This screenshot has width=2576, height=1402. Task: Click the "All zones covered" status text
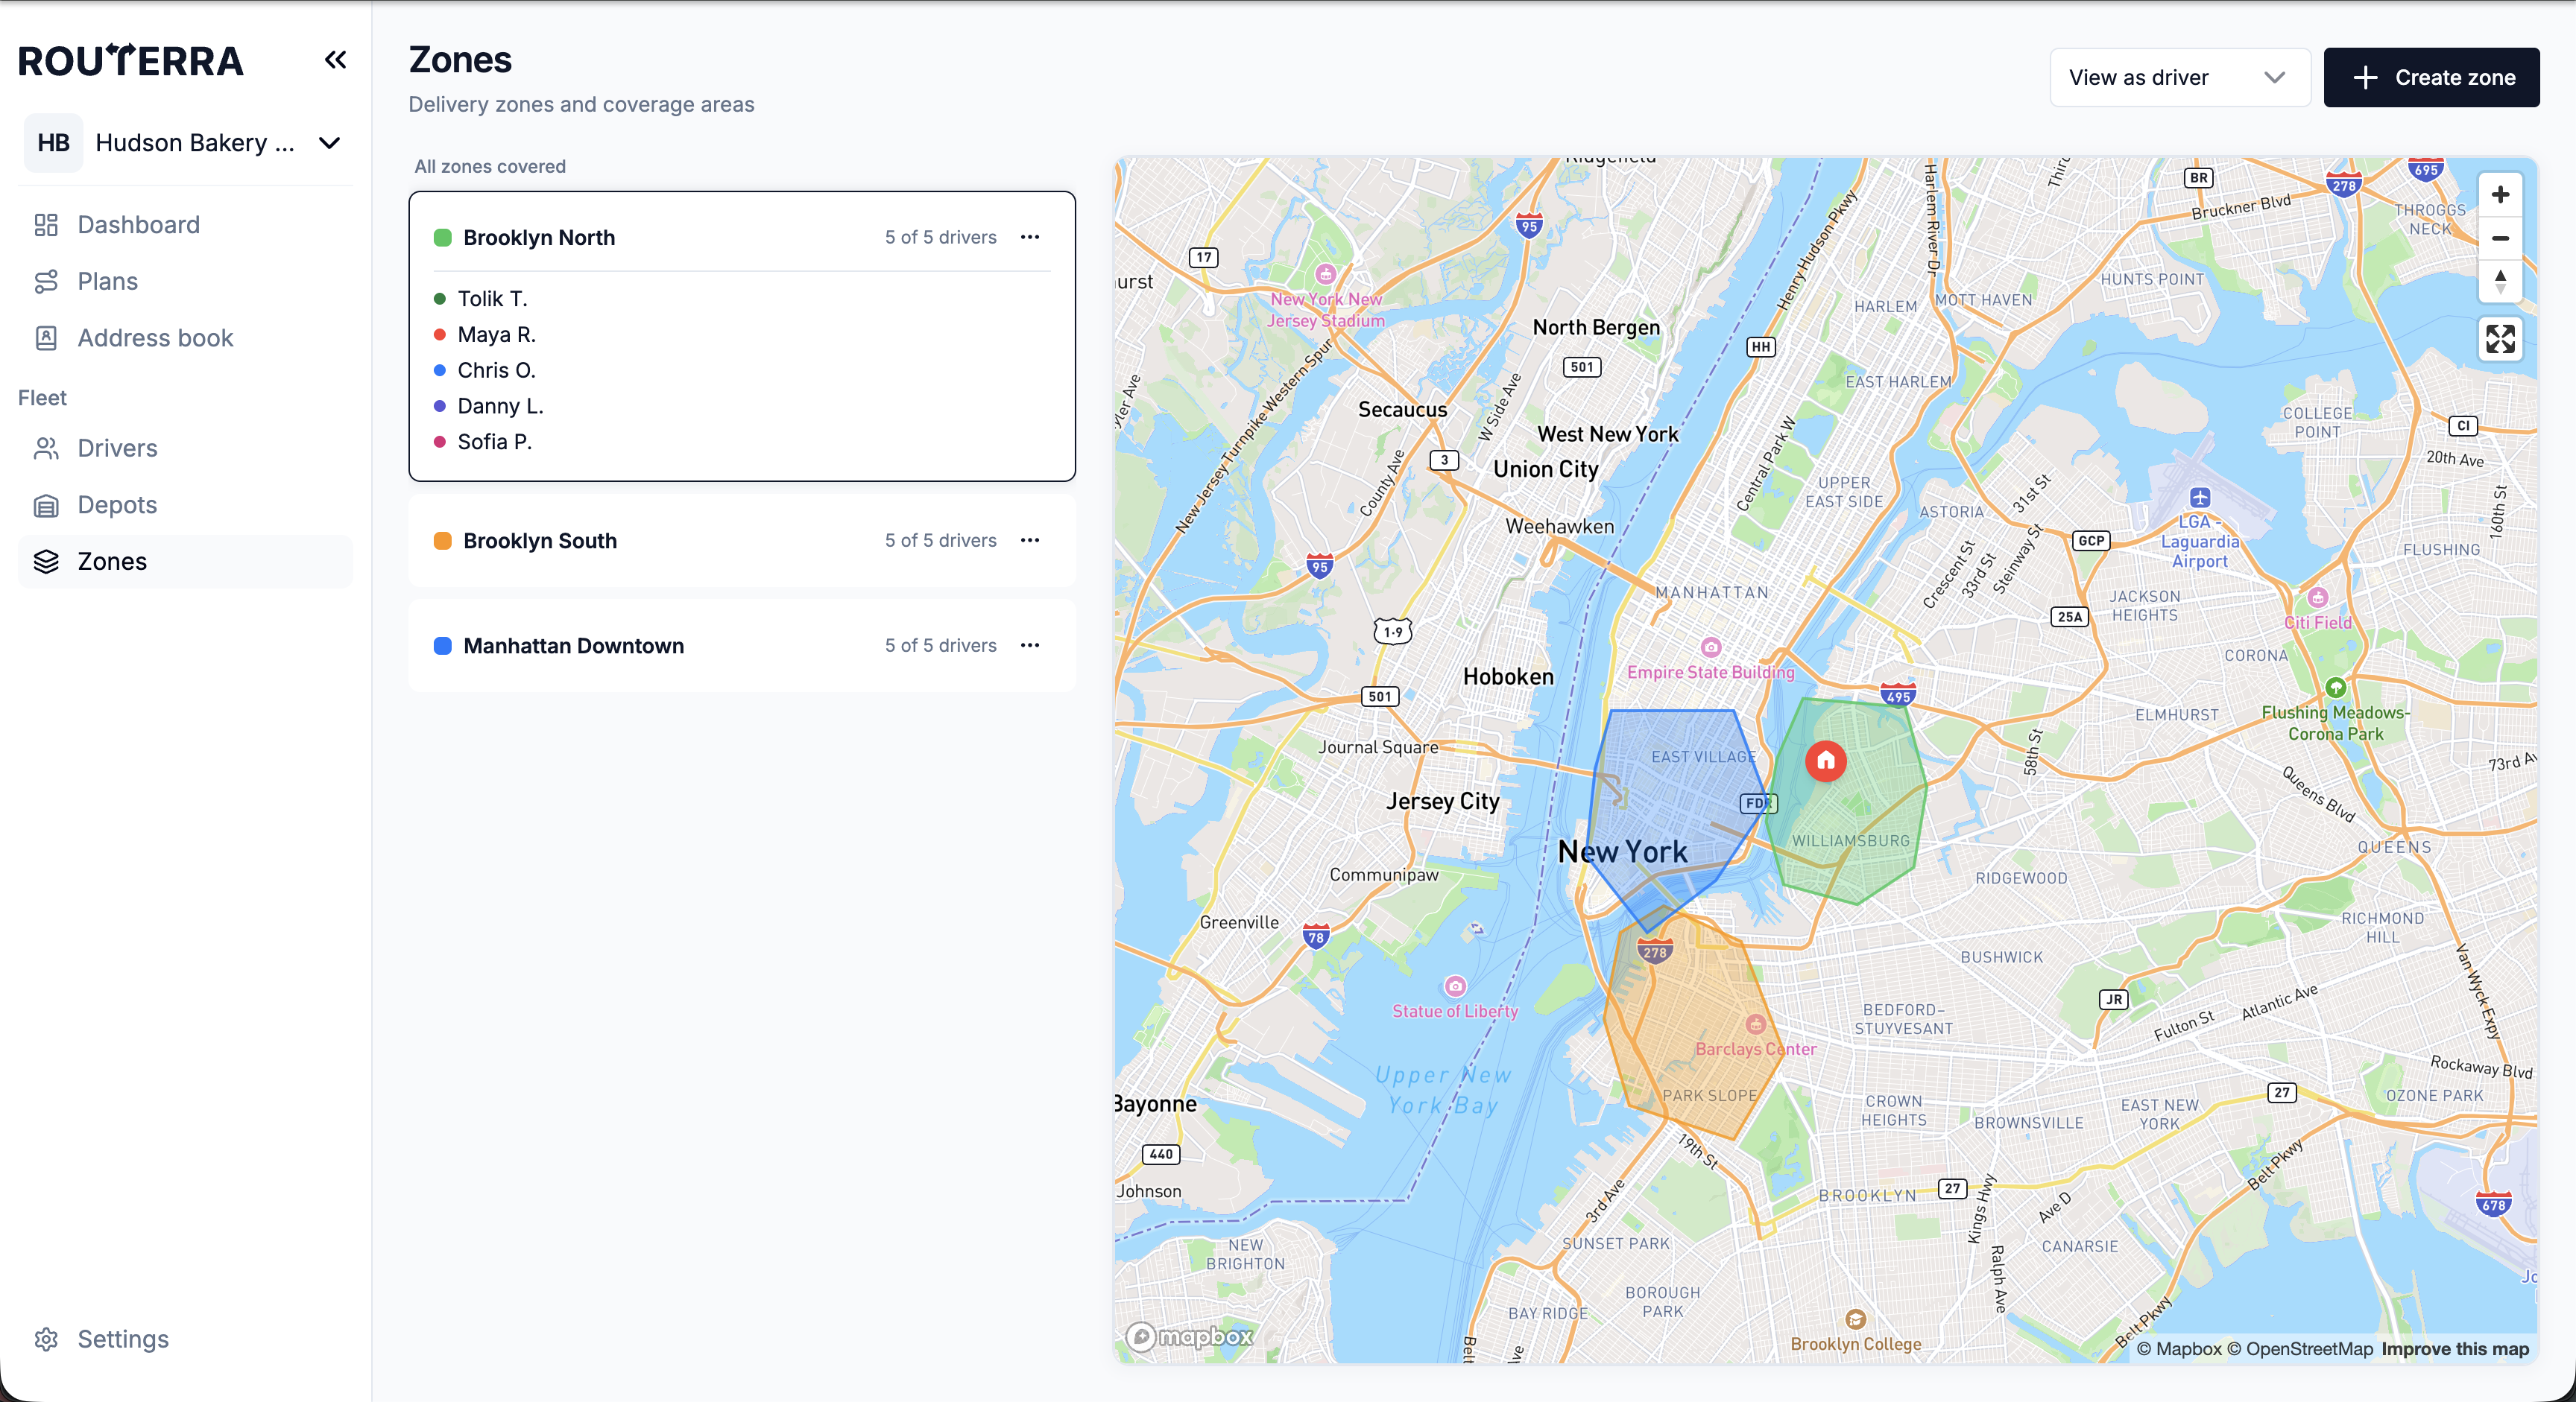click(x=490, y=167)
